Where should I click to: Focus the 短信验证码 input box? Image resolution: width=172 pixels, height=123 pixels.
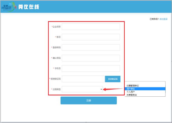click(83, 79)
